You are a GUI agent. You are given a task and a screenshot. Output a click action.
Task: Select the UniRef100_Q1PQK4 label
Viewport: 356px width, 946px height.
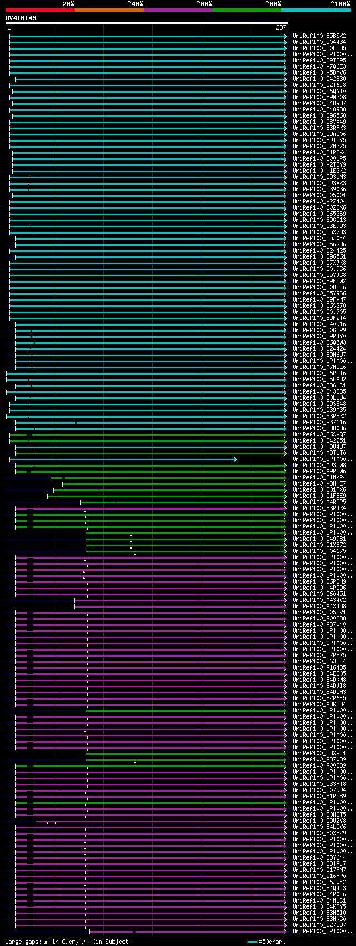tap(319, 152)
